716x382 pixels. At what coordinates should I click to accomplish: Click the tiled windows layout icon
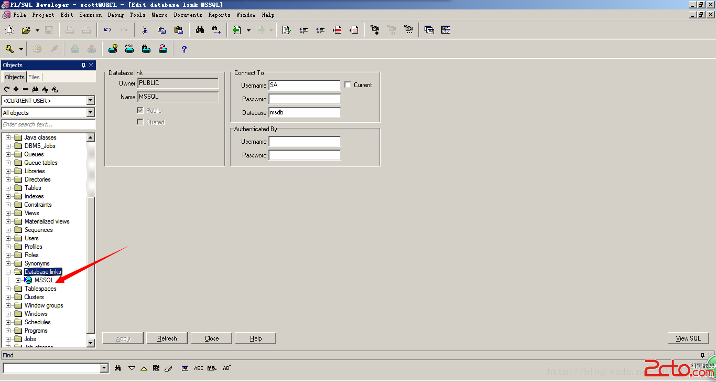(446, 30)
